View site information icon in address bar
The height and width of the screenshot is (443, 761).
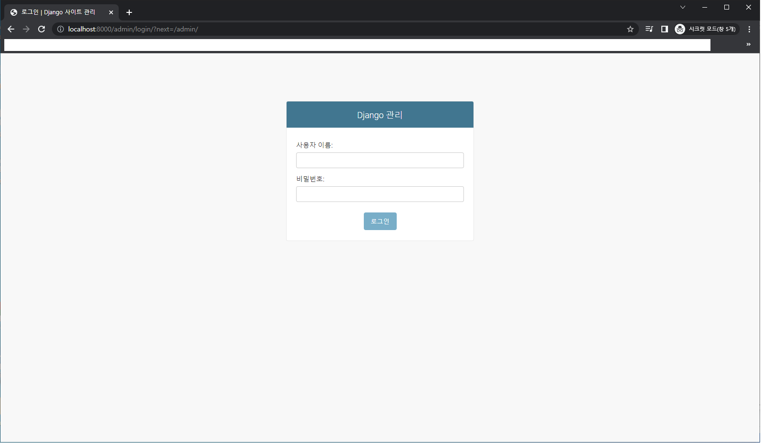61,29
